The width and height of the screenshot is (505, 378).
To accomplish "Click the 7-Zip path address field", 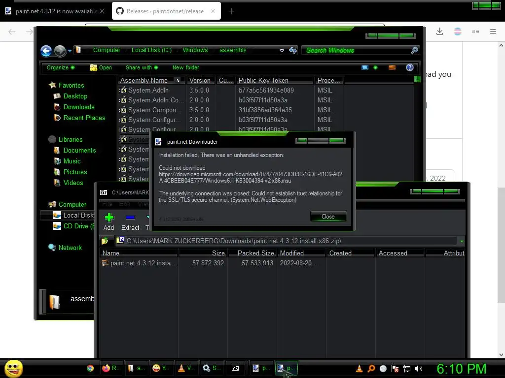I will pyautogui.click(x=286, y=241).
